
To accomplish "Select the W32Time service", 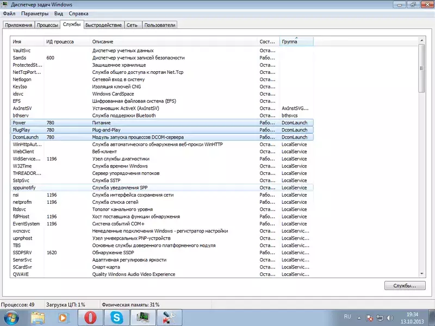I will coord(162,166).
